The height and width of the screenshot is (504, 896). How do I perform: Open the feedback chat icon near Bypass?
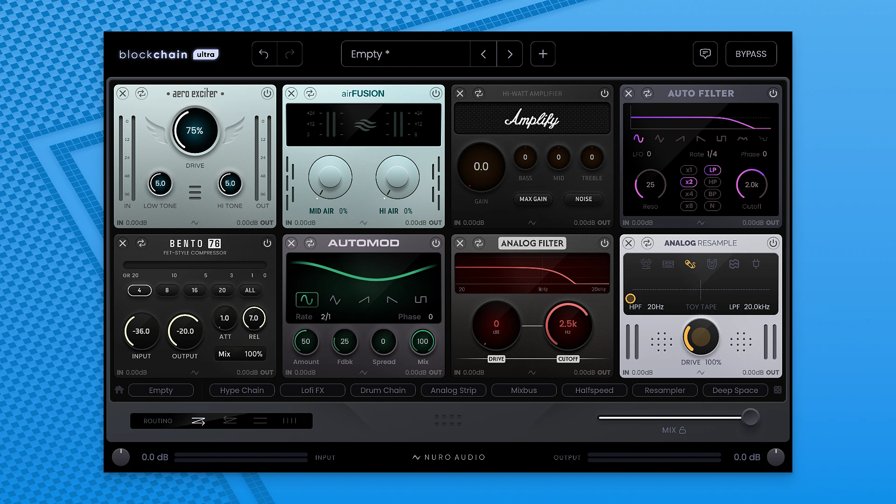[705, 54]
